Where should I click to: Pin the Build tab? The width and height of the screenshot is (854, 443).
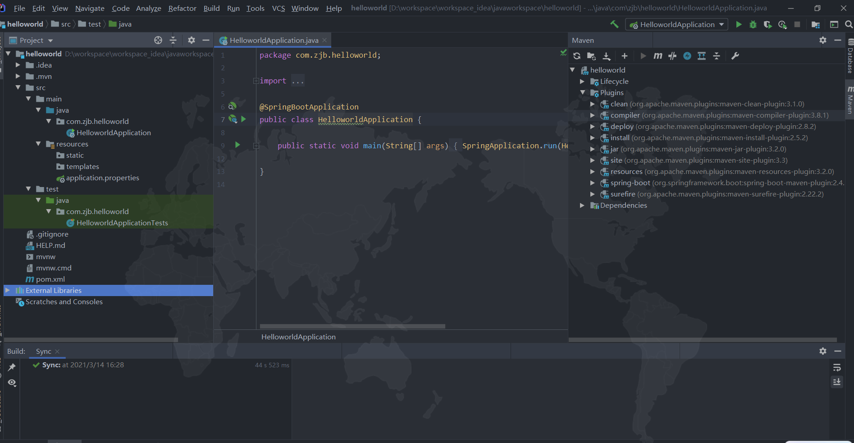click(x=12, y=367)
